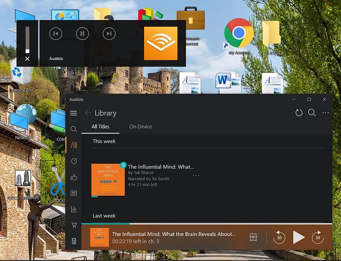This screenshot has height=261, width=341.
Task: Open the Word document icon on desktop
Action: click(228, 82)
